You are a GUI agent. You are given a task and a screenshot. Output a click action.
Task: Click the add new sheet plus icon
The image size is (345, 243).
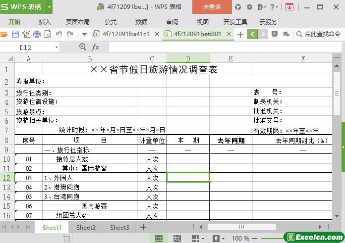click(143, 227)
